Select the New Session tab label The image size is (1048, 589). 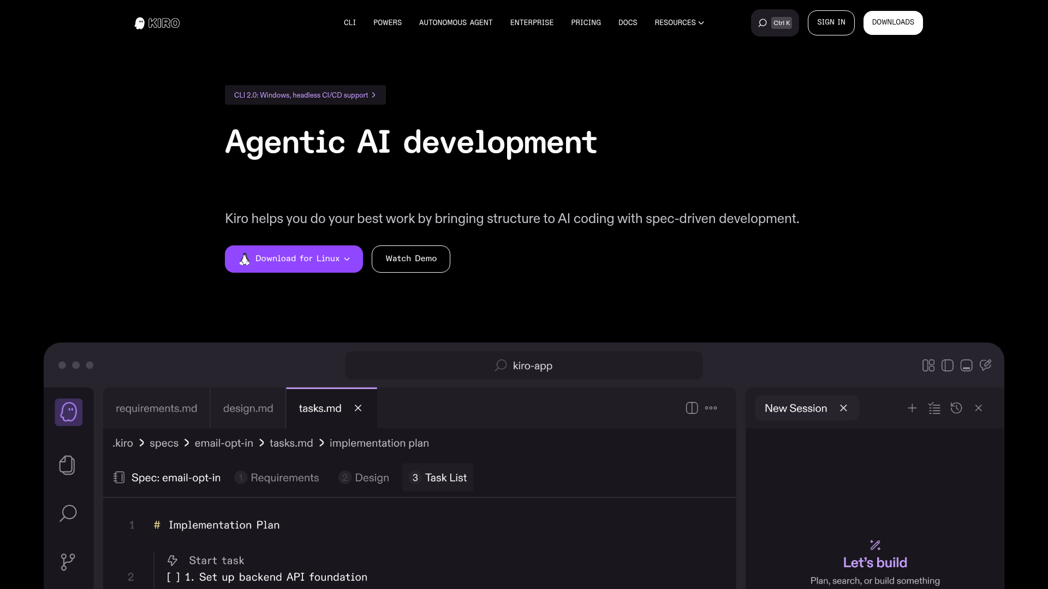point(796,408)
